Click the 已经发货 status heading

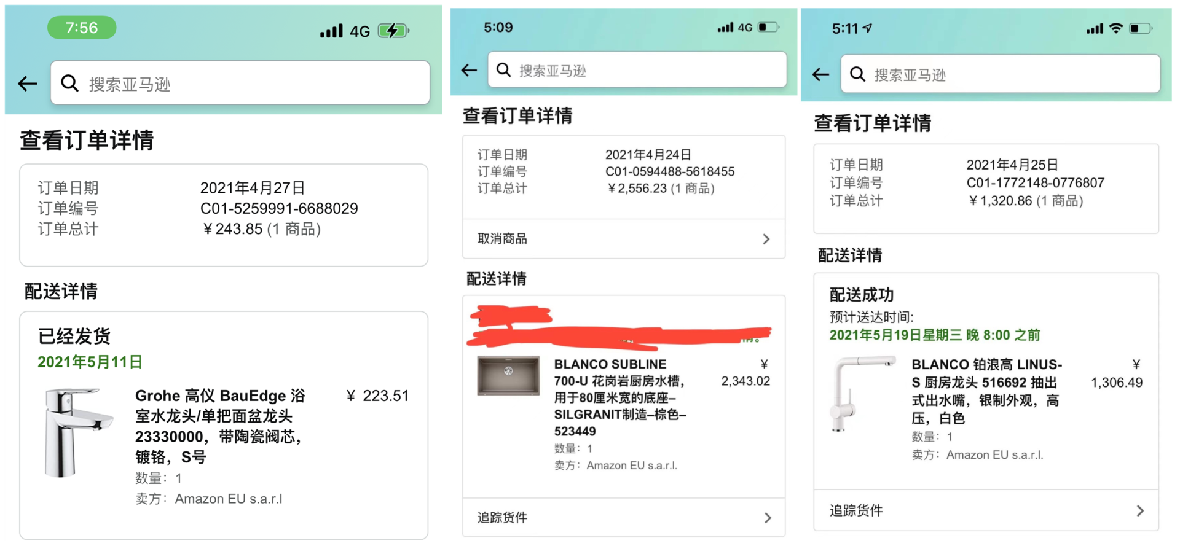pos(74,336)
